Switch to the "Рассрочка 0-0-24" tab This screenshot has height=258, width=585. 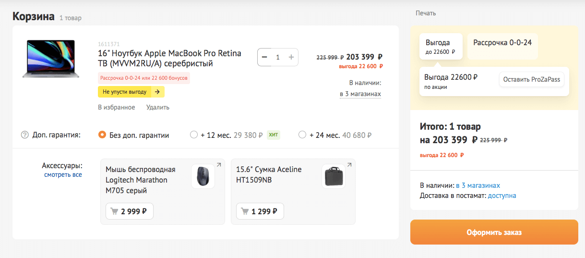(x=502, y=46)
